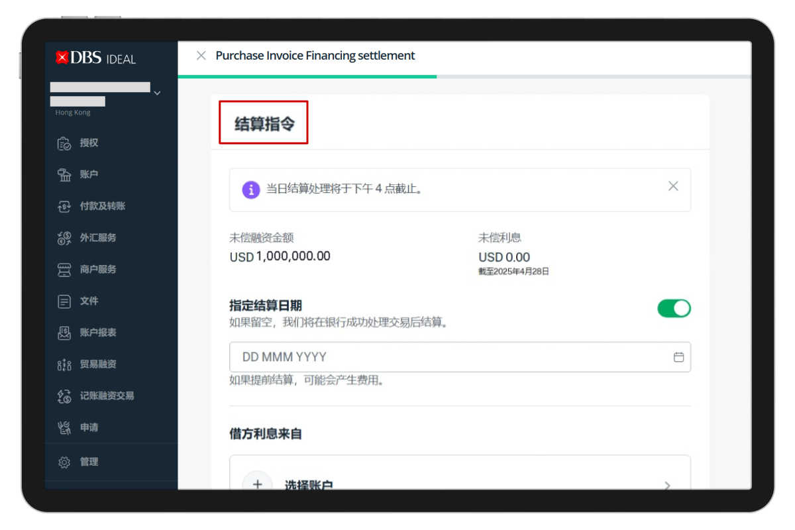Click the 账户报表 account reports icon
The width and height of the screenshot is (795, 530).
pos(64,333)
